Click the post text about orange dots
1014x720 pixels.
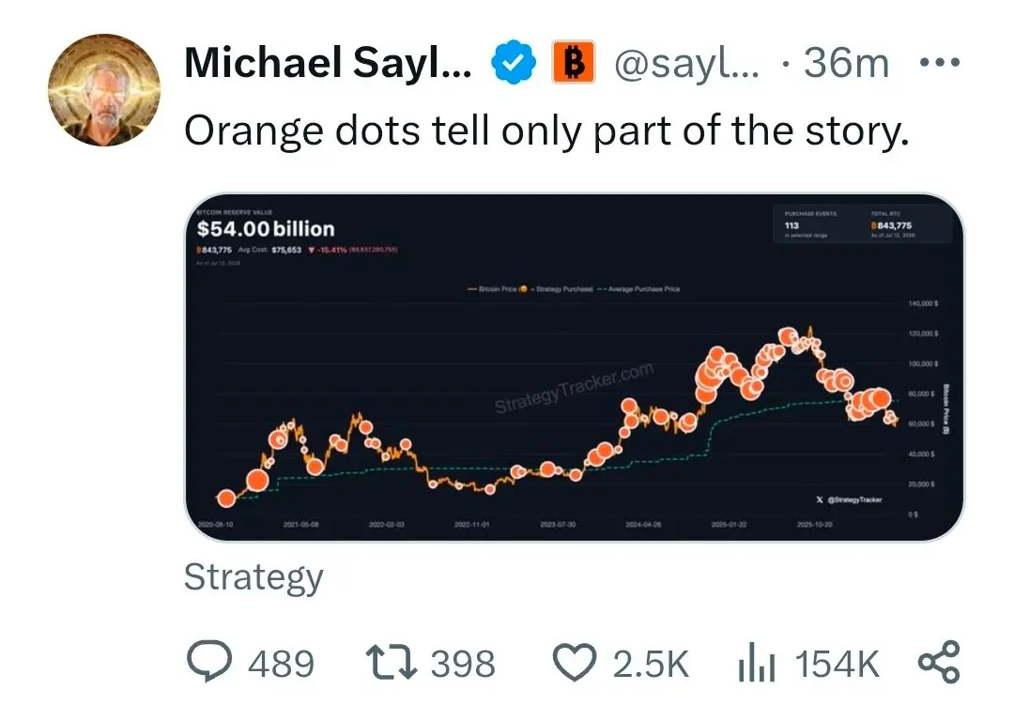point(546,131)
